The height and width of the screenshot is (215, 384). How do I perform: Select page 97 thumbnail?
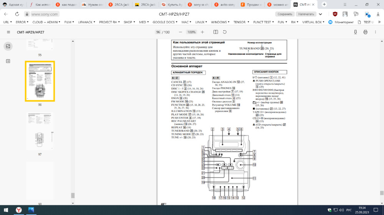pyautogui.click(x=40, y=131)
